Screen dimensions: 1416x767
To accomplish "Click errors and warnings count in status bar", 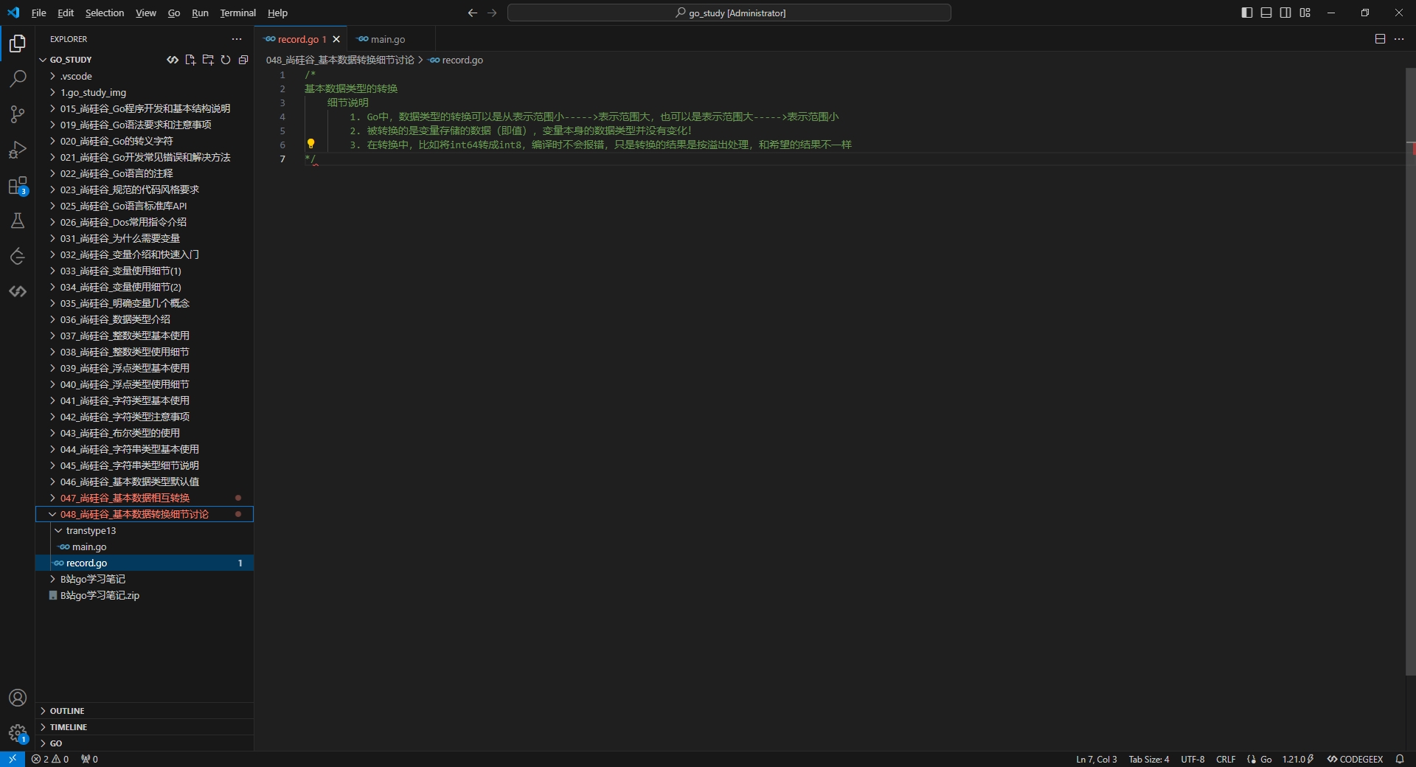I will tap(50, 759).
